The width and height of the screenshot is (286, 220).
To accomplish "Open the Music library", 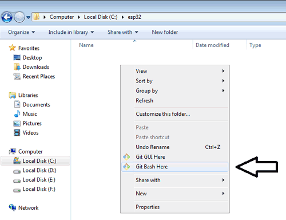I will click(30, 114).
